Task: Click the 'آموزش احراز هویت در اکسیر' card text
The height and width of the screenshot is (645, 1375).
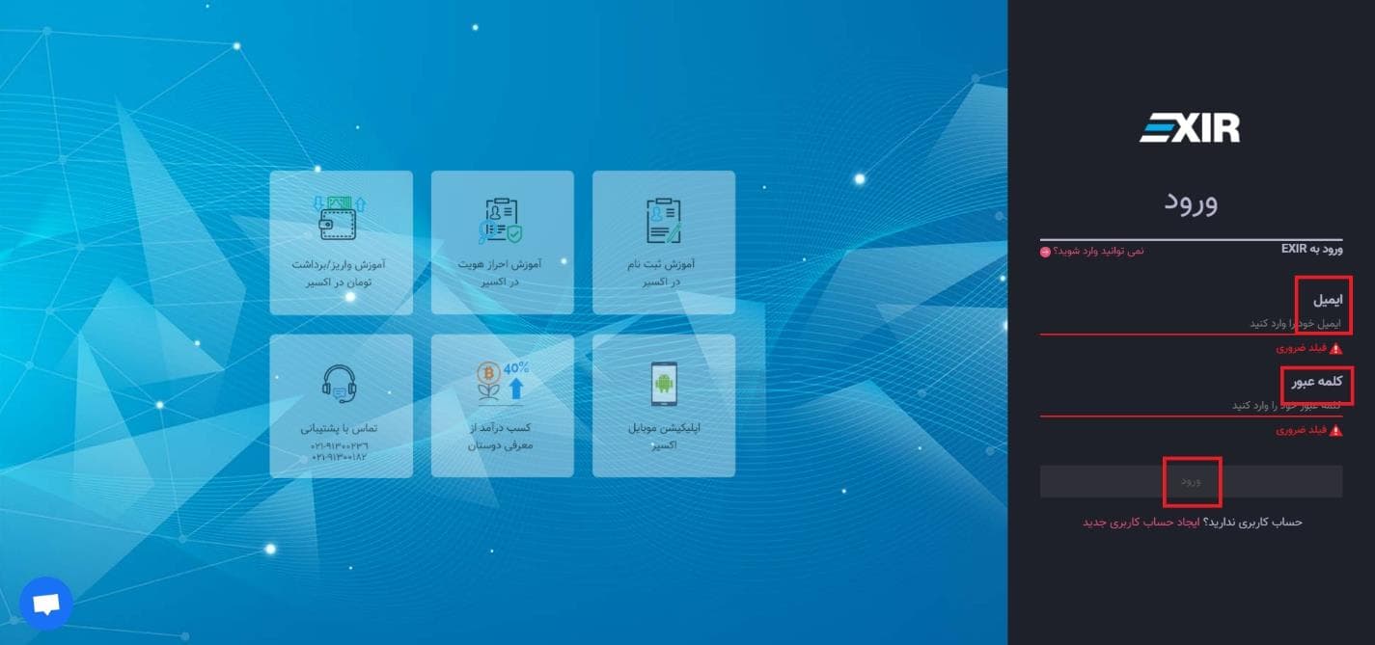Action: pyautogui.click(x=502, y=273)
